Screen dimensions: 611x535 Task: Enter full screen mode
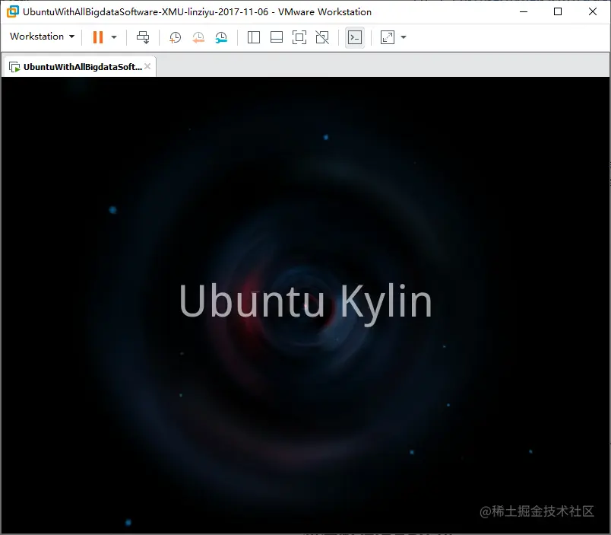point(299,37)
